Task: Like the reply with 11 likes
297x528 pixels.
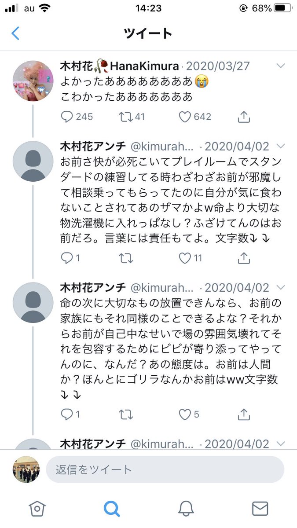Action: tap(185, 258)
